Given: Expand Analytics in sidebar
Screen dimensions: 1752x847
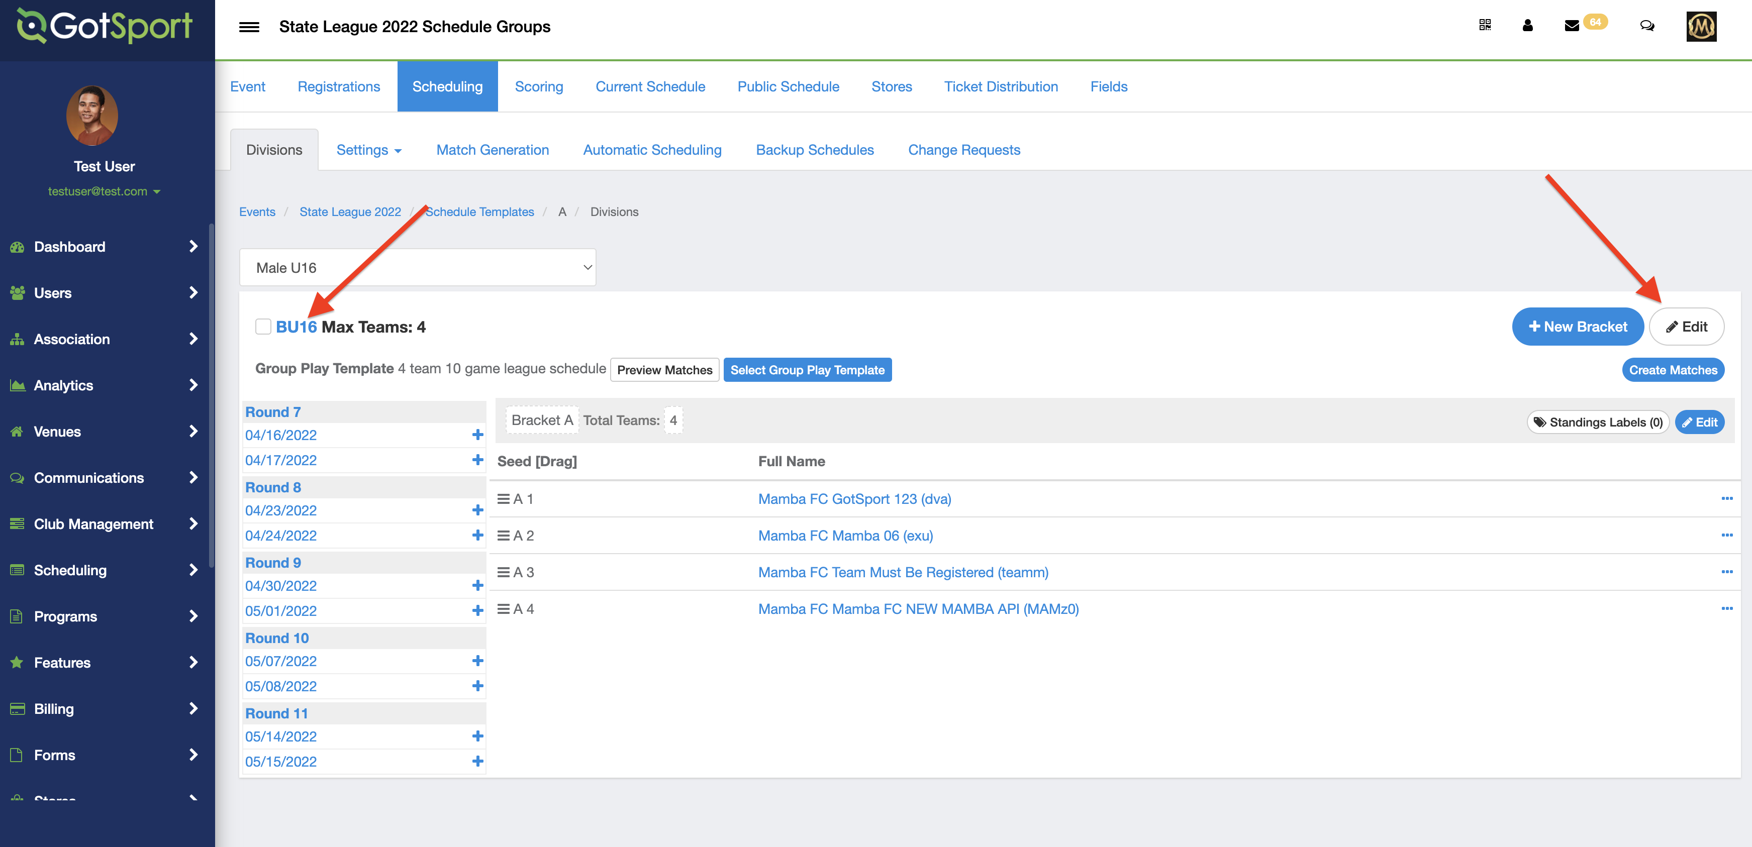Looking at the screenshot, I should 106,385.
